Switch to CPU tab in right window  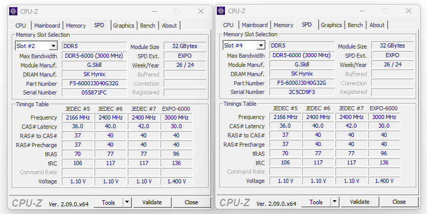[228, 25]
